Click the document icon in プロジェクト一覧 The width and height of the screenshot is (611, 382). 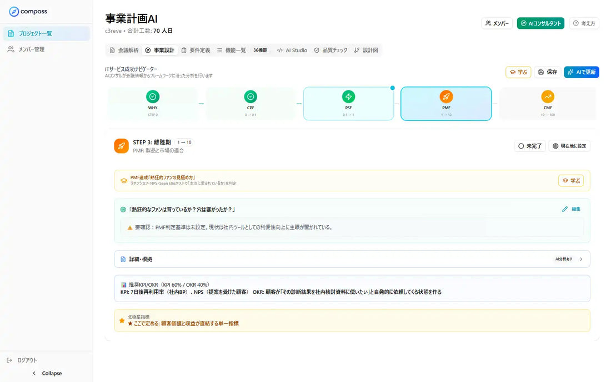(11, 33)
